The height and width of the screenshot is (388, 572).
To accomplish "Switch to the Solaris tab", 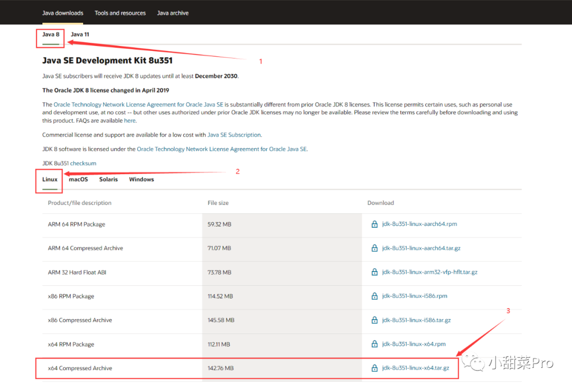I will [x=109, y=179].
